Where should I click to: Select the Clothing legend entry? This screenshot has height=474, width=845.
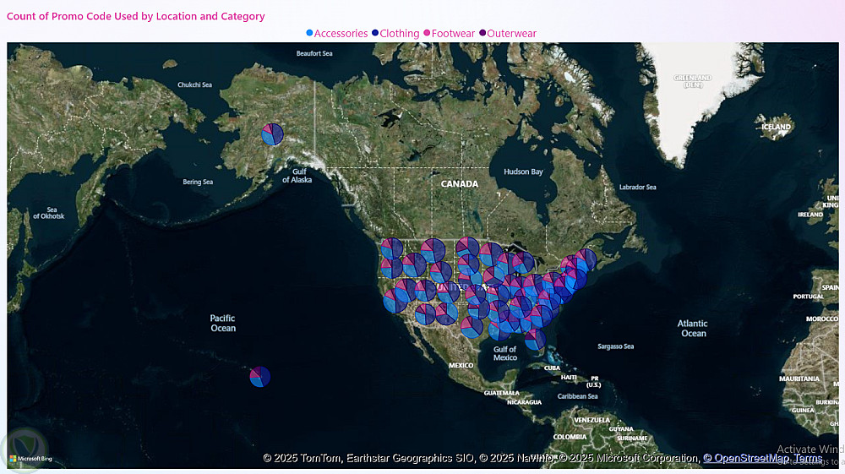click(x=395, y=34)
